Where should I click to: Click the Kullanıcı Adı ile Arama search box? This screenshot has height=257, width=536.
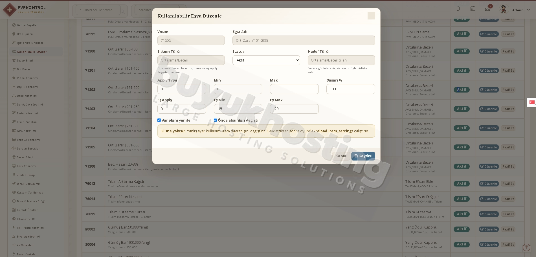(98, 10)
